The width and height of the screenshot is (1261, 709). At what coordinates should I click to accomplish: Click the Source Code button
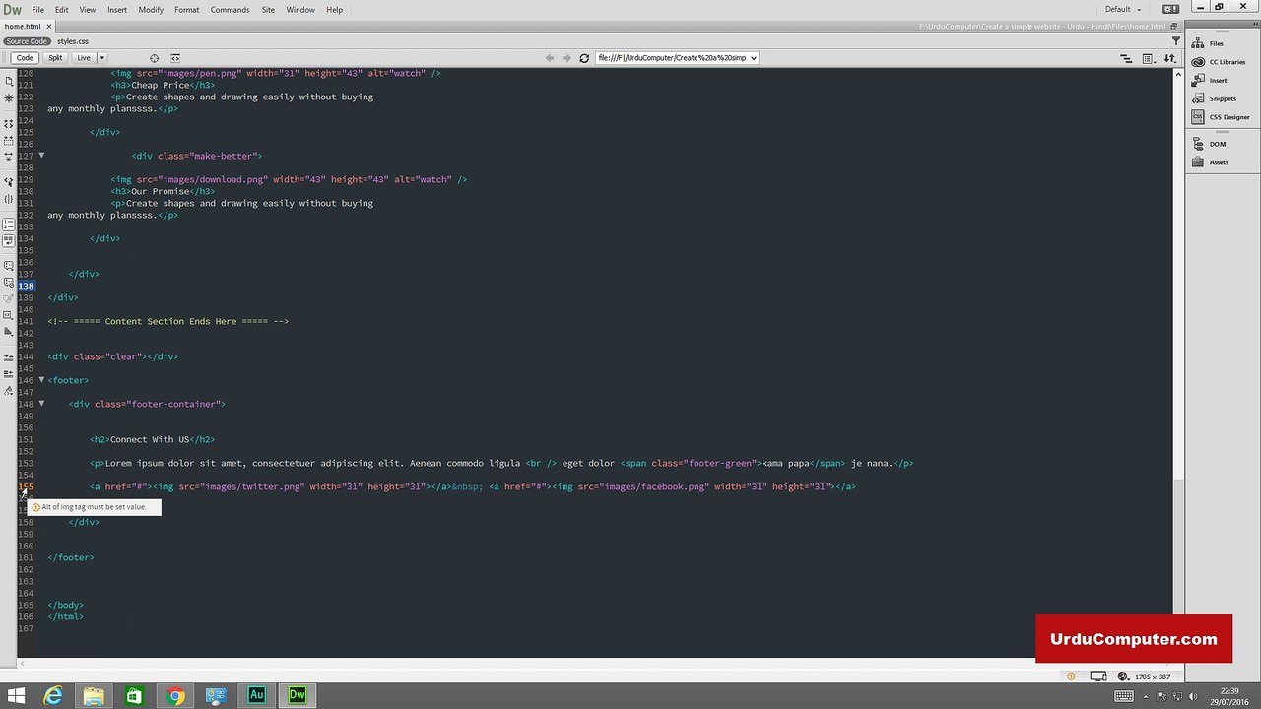(x=27, y=41)
